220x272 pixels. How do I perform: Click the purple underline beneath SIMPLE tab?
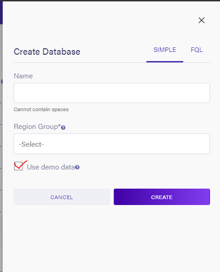[x=165, y=62]
